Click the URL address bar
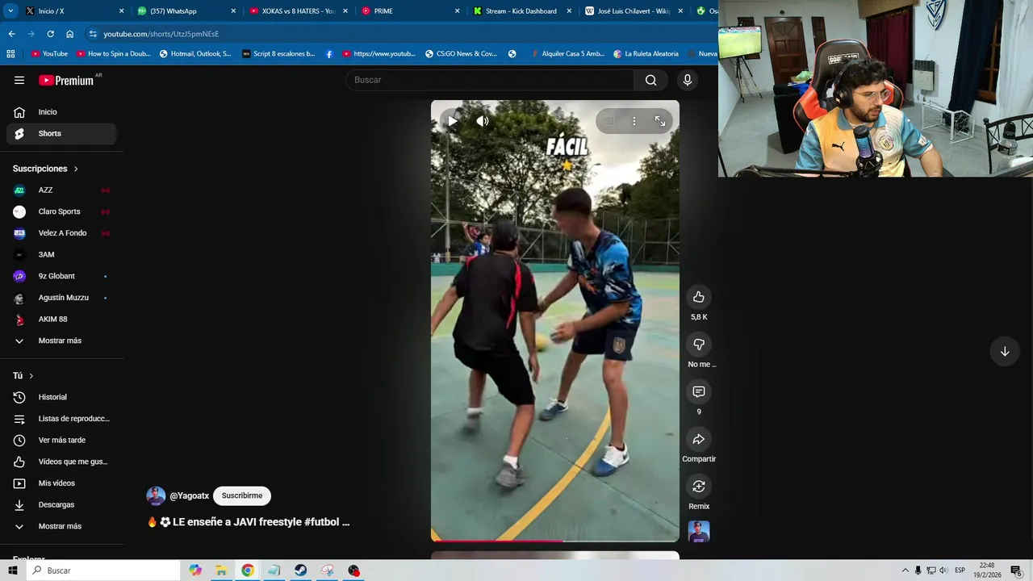 click(404, 34)
